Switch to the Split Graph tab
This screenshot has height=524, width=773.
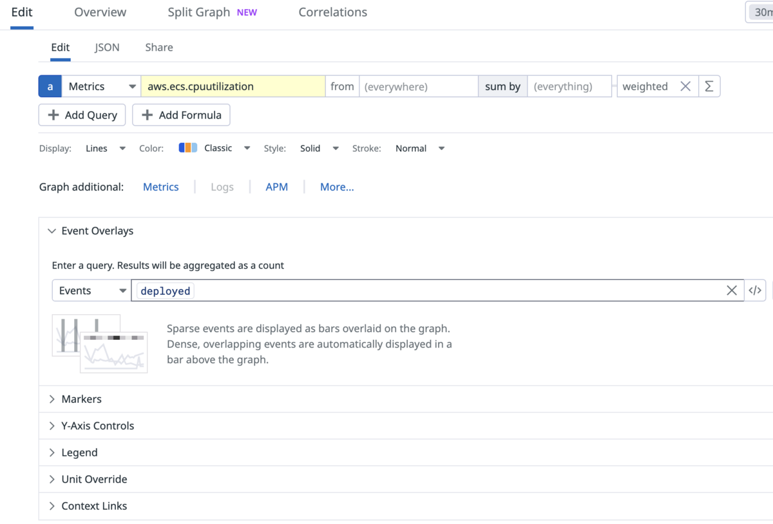click(198, 12)
